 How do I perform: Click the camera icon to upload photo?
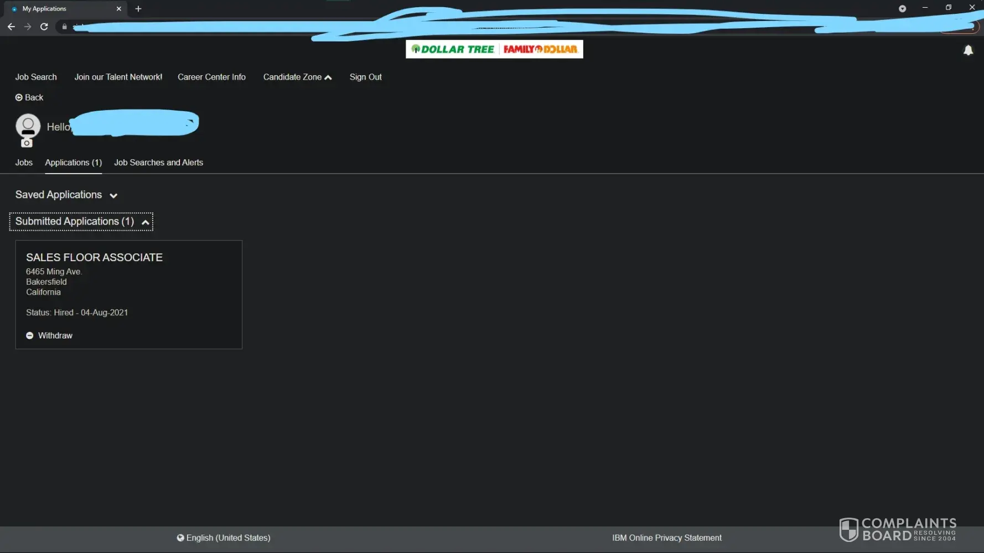(x=27, y=143)
